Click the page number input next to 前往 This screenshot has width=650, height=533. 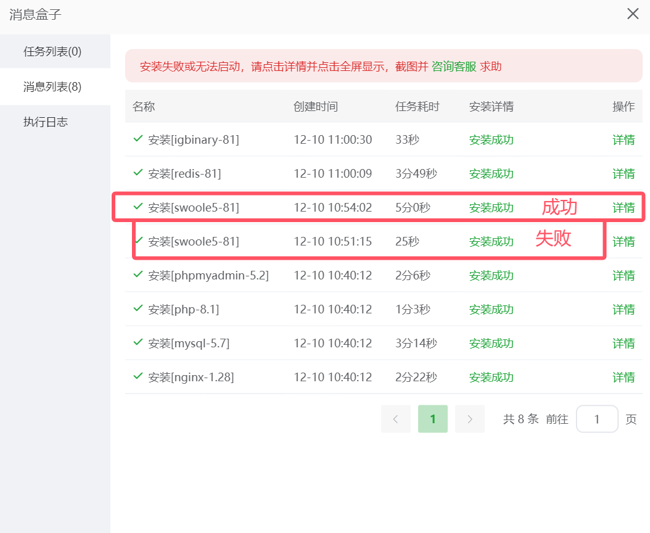597,419
